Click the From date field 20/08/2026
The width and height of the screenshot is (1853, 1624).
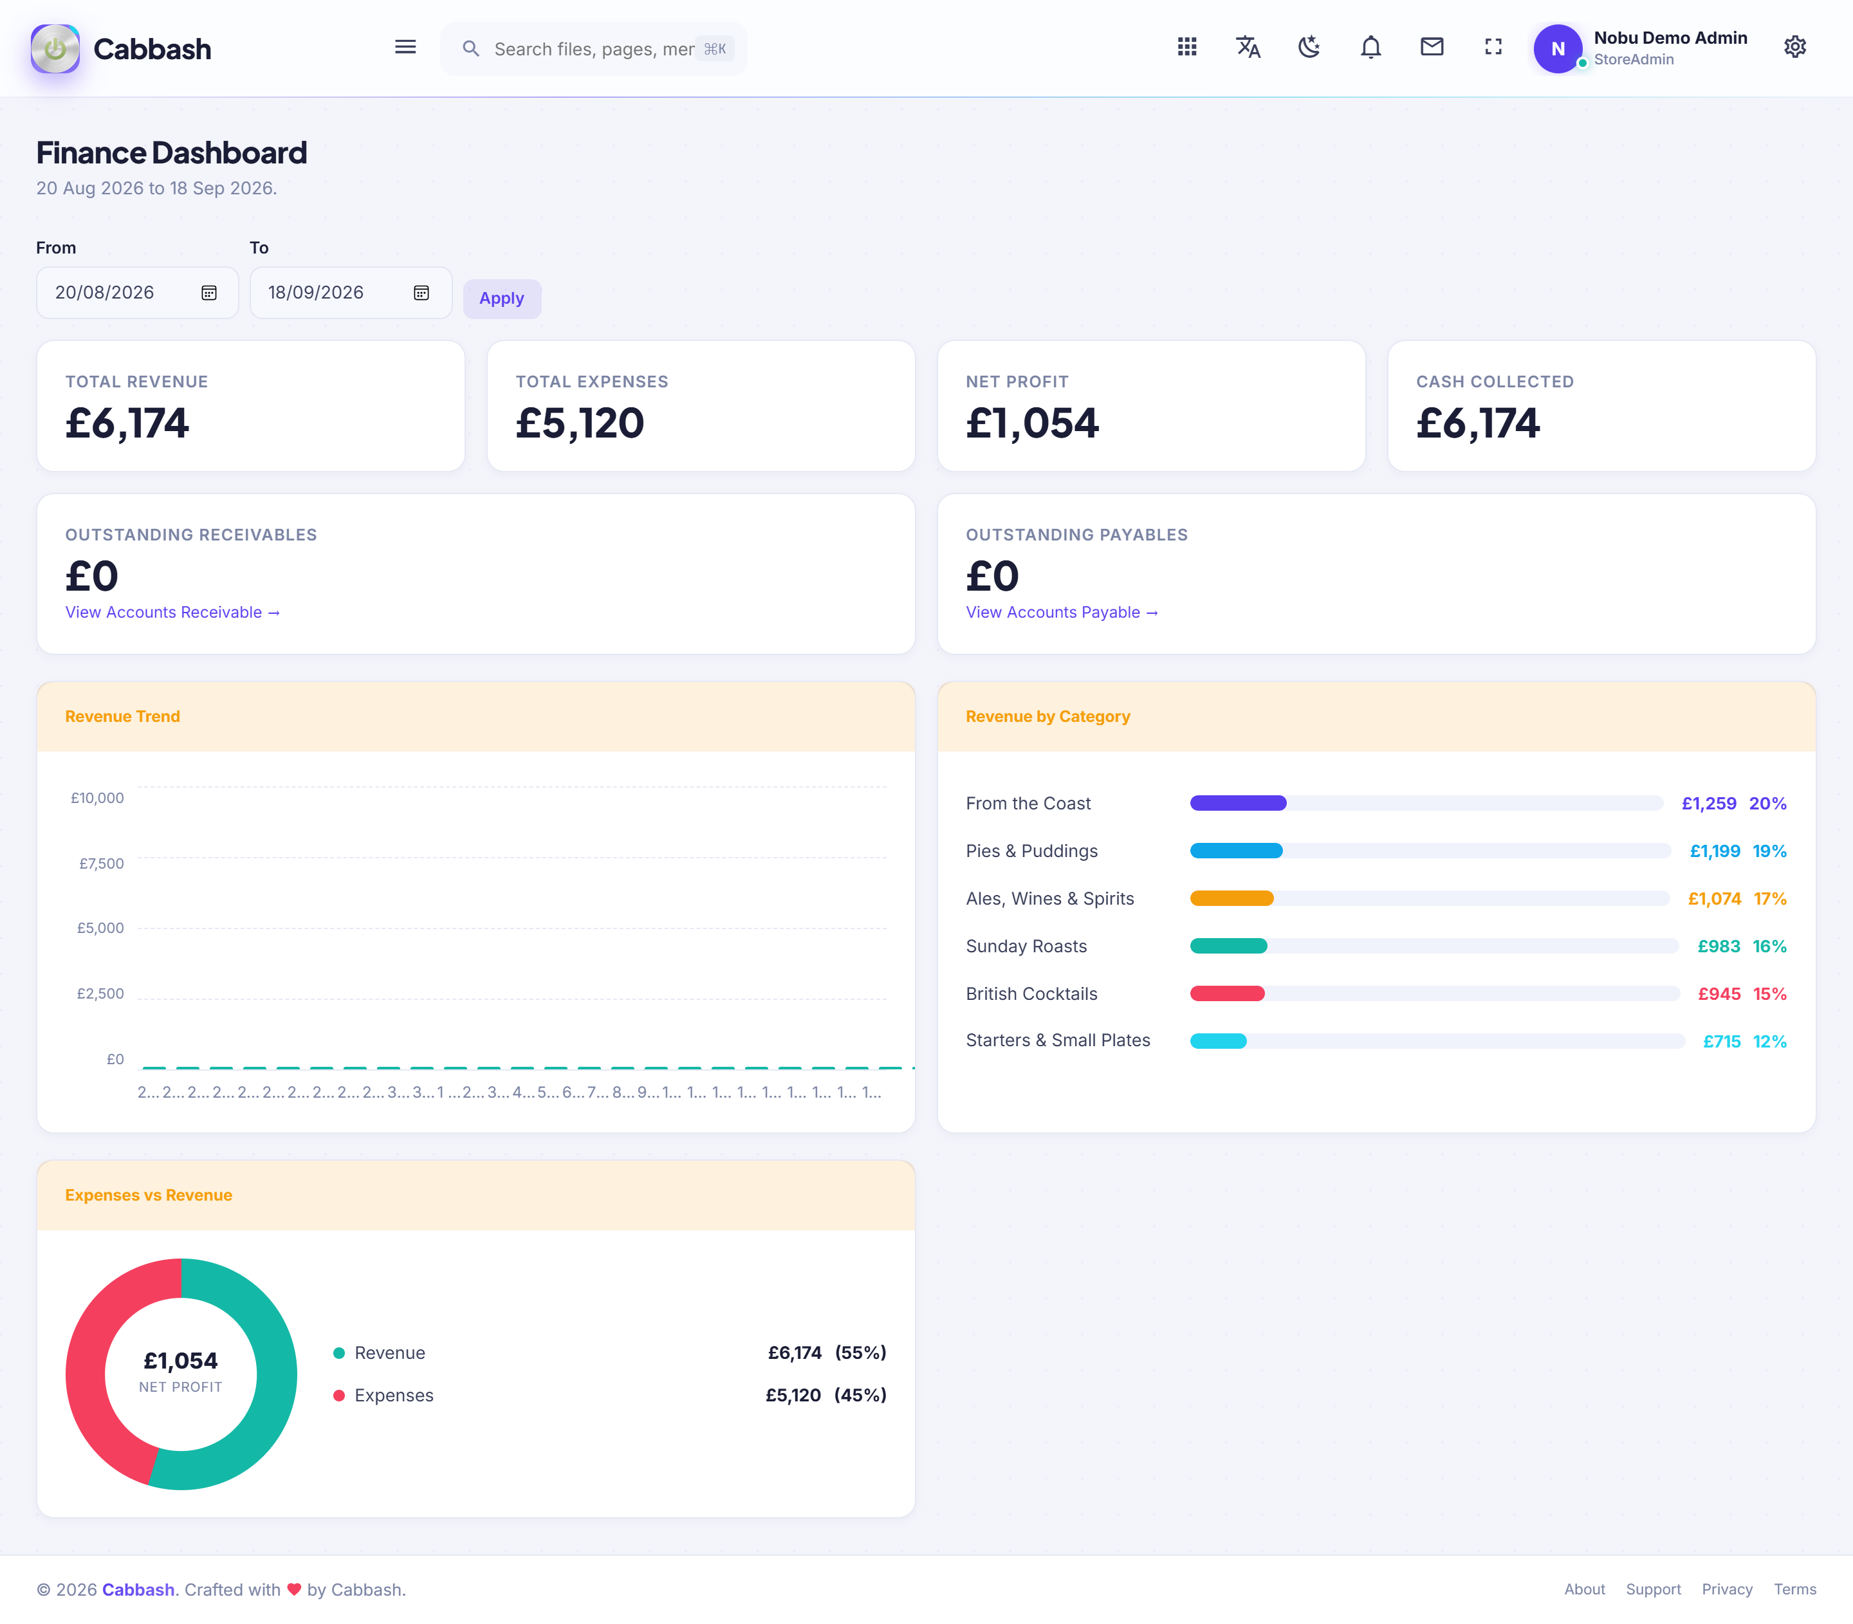coord(137,293)
